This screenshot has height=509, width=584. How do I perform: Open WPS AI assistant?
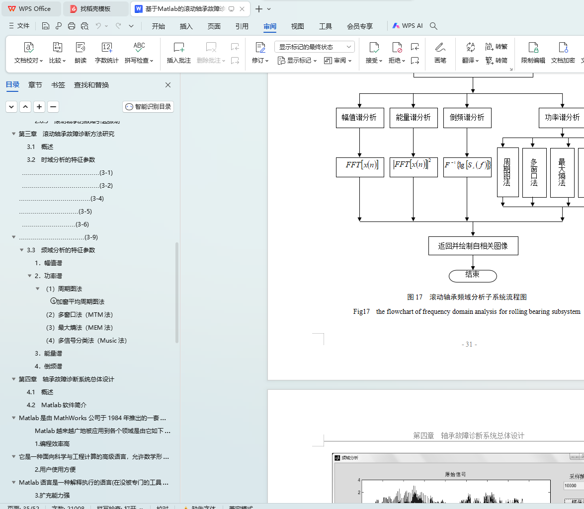click(x=408, y=26)
